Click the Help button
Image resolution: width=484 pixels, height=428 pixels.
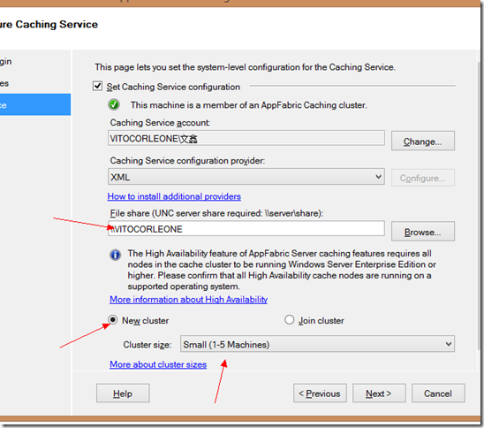123,394
